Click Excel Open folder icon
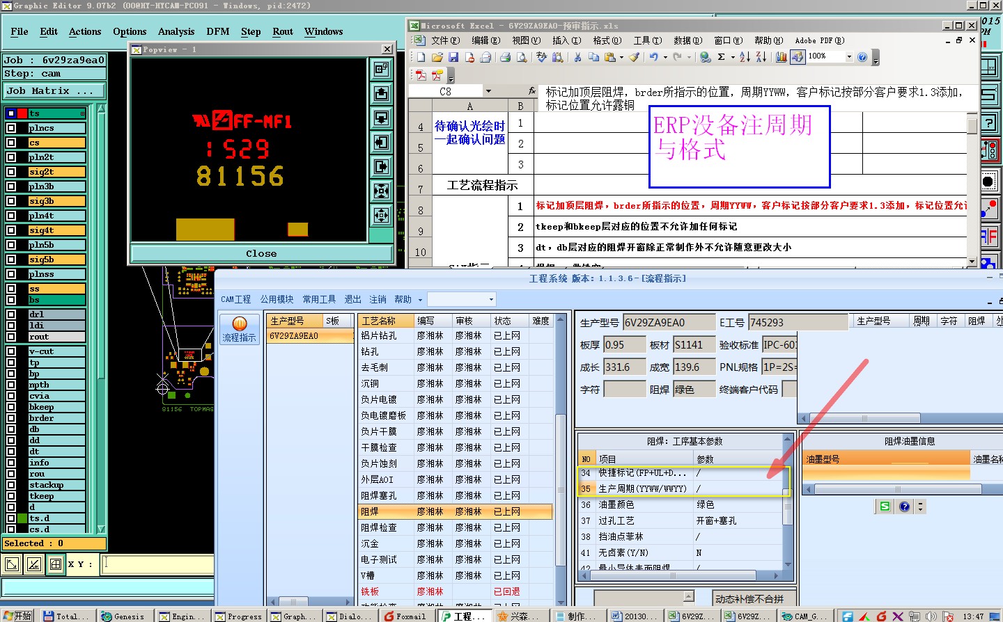 click(x=437, y=57)
